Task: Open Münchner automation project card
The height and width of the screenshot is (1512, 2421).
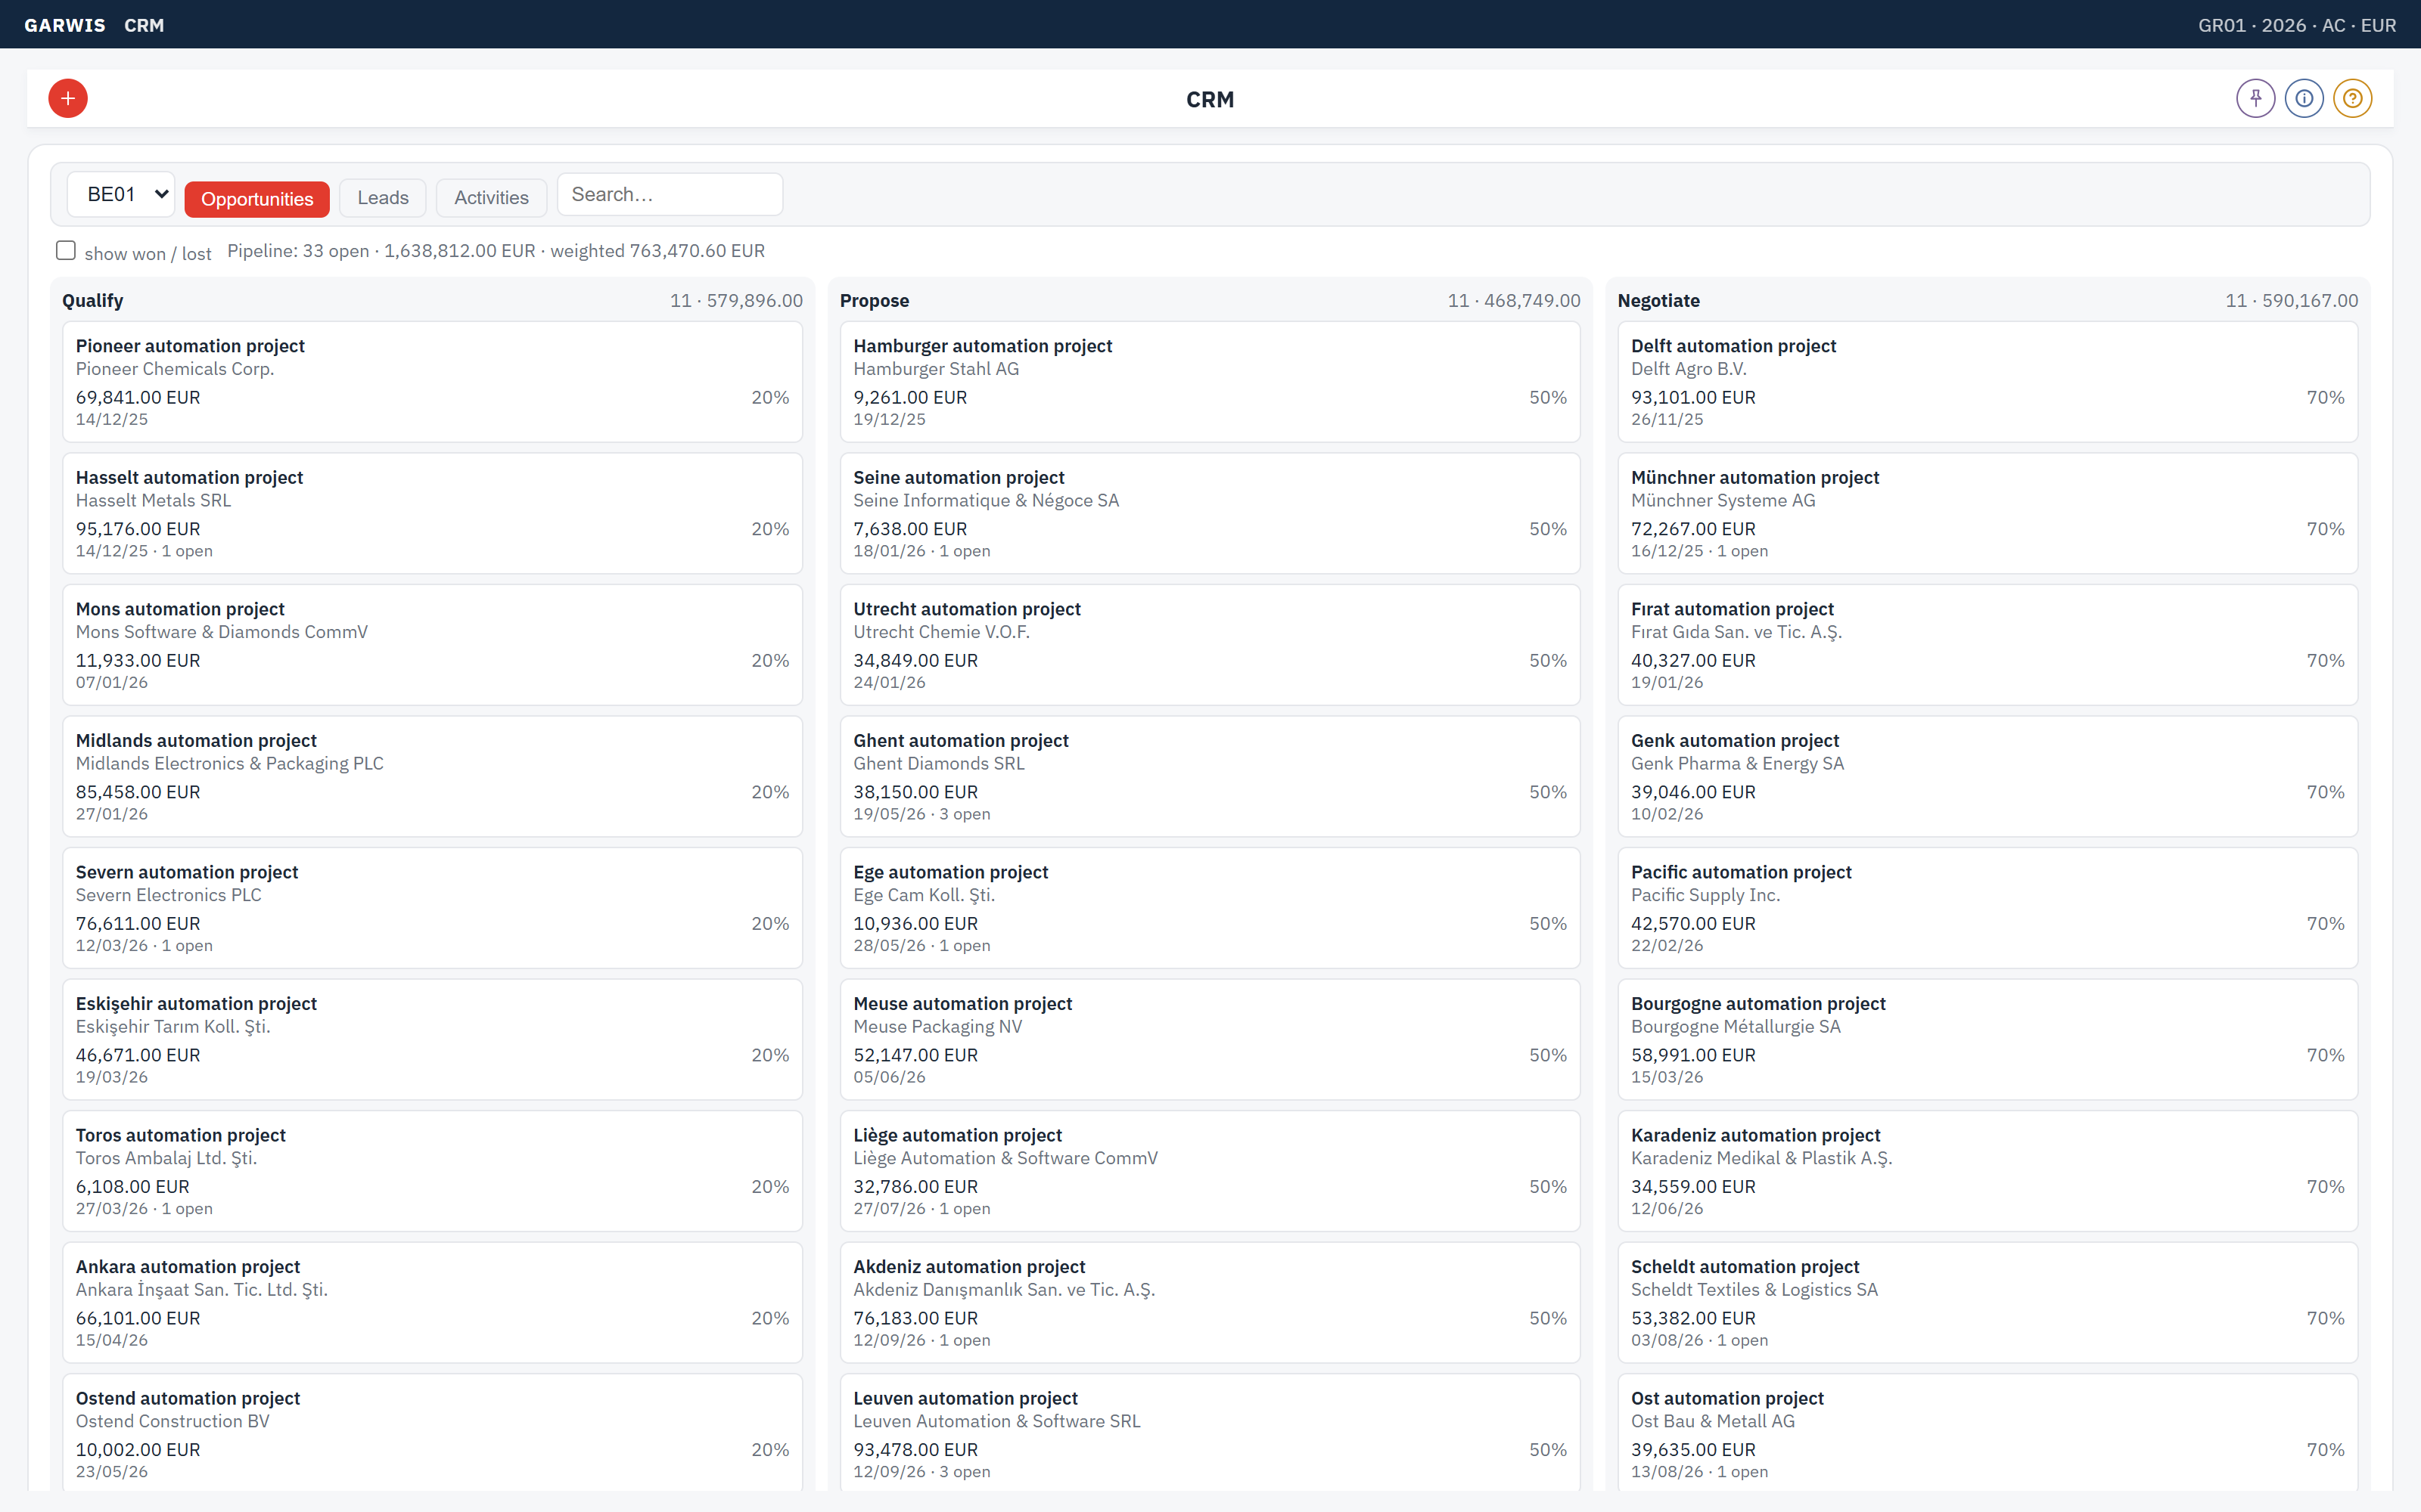Action: [1987, 513]
